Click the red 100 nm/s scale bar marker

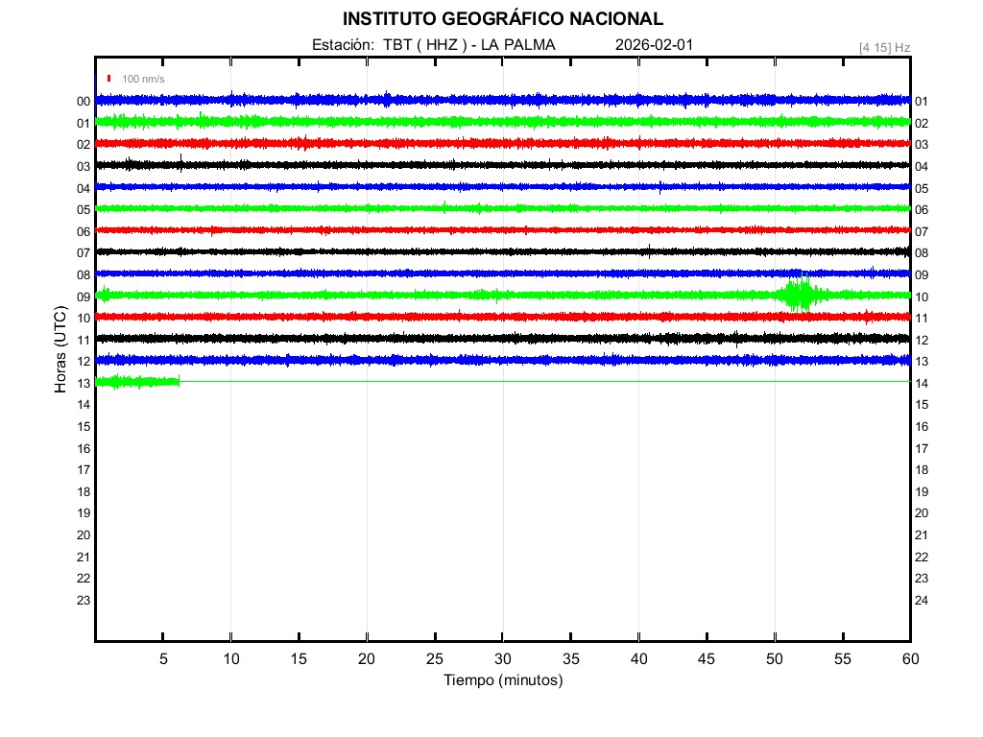109,79
